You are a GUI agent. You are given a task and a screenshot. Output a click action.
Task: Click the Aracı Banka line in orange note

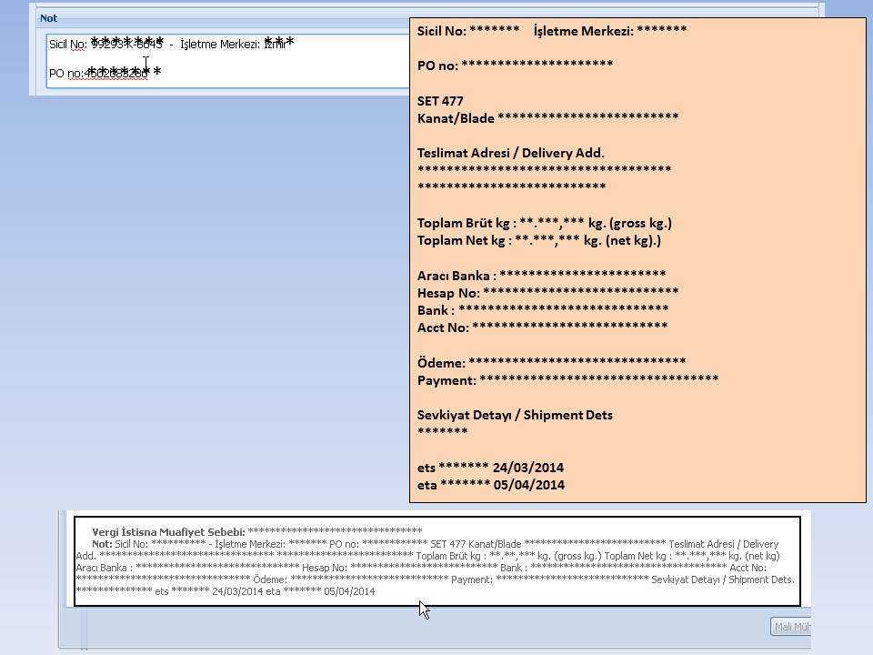tap(540, 275)
